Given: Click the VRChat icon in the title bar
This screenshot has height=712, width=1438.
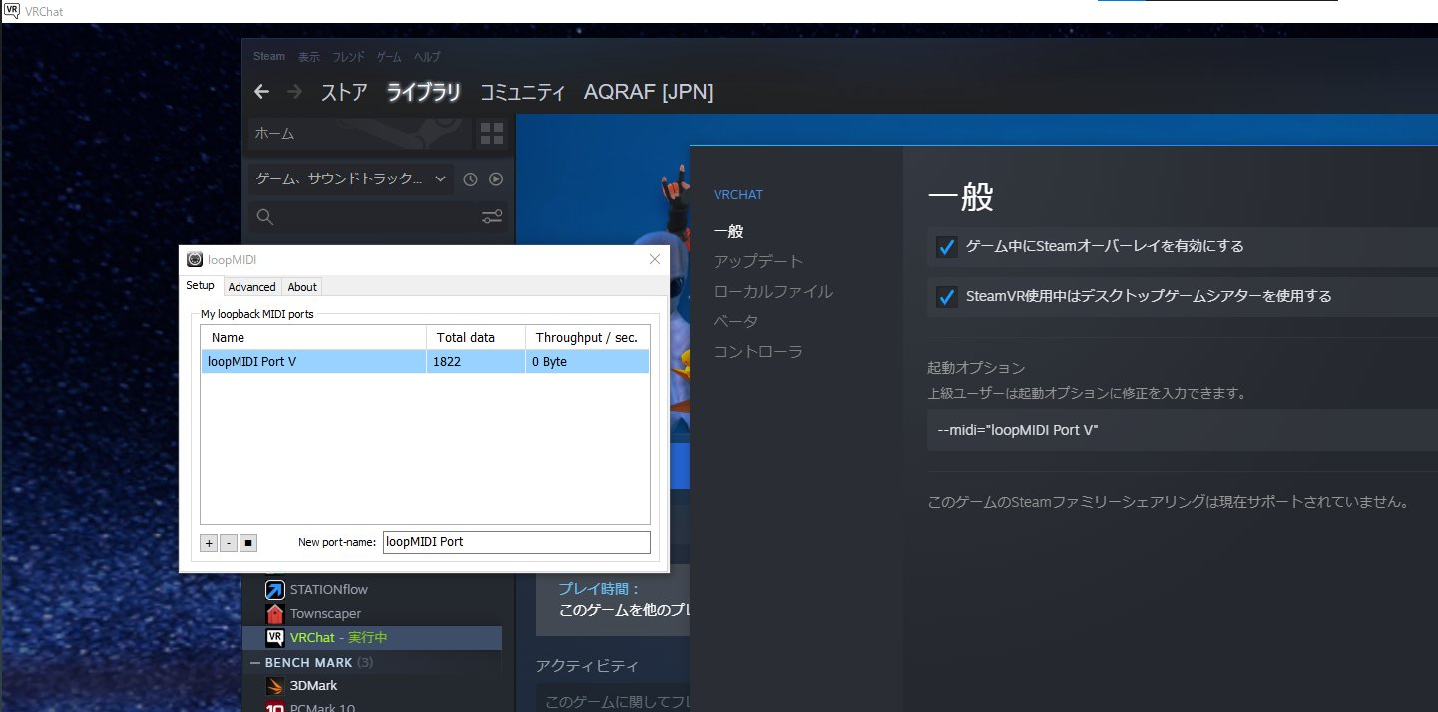Looking at the screenshot, I should click(13, 11).
